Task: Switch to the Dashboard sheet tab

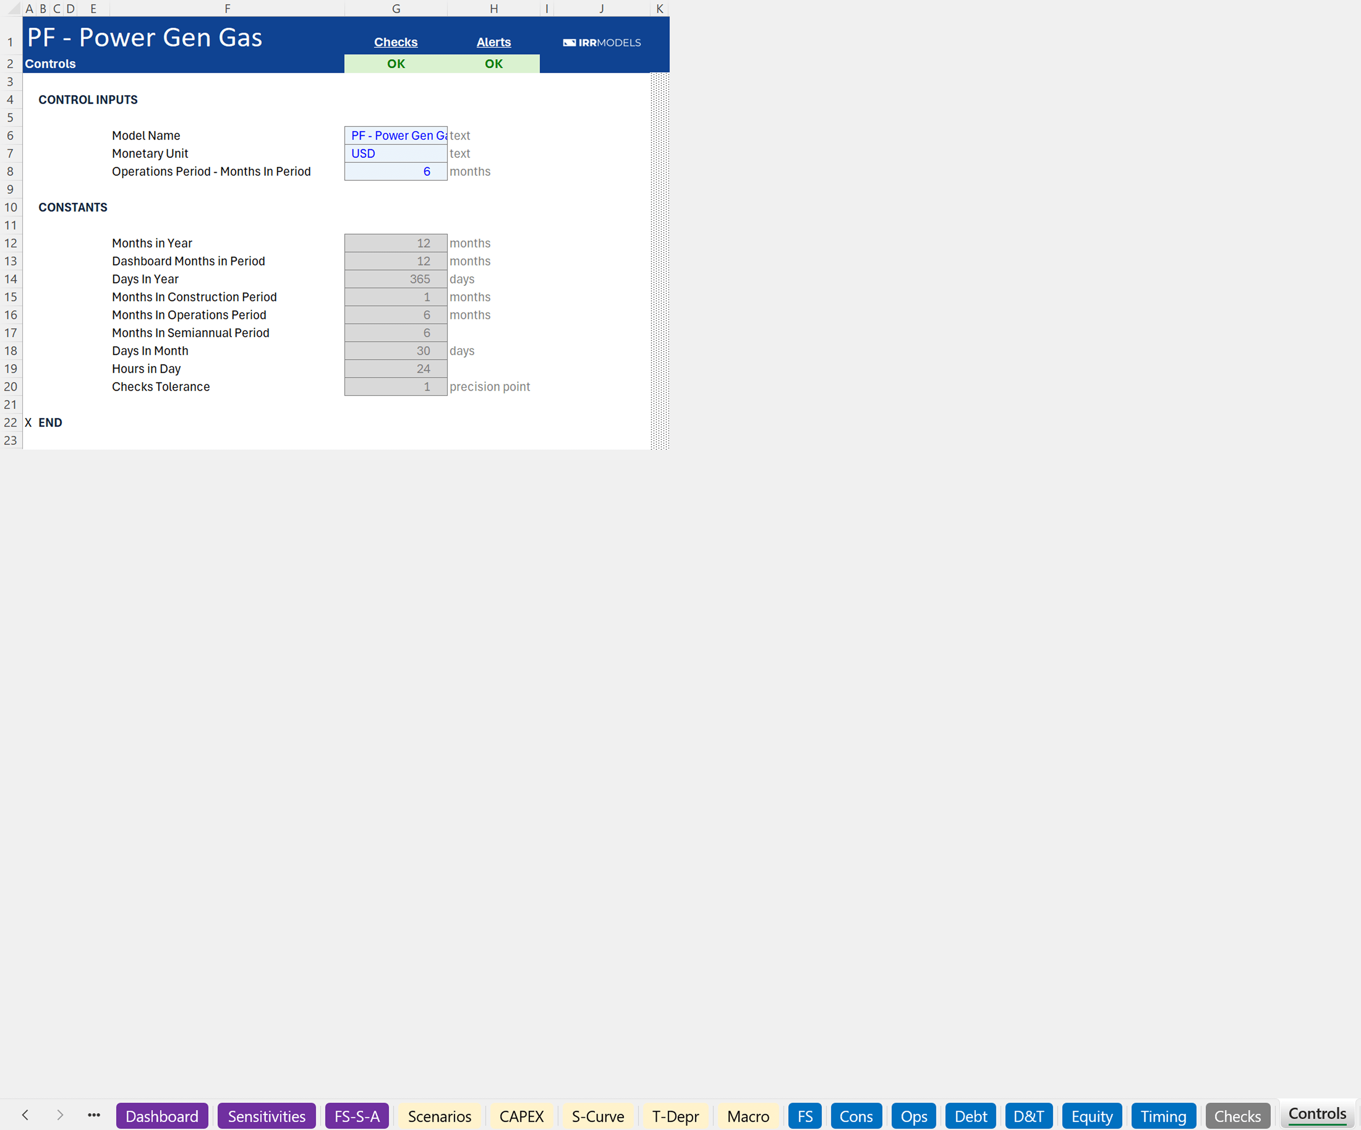Action: (x=162, y=1116)
